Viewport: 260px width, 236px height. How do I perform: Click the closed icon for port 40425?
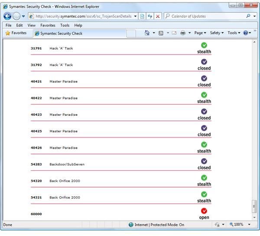[x=204, y=128]
